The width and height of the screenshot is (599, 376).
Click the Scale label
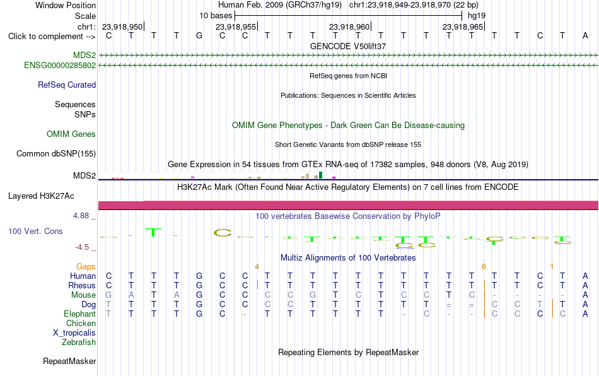(85, 16)
